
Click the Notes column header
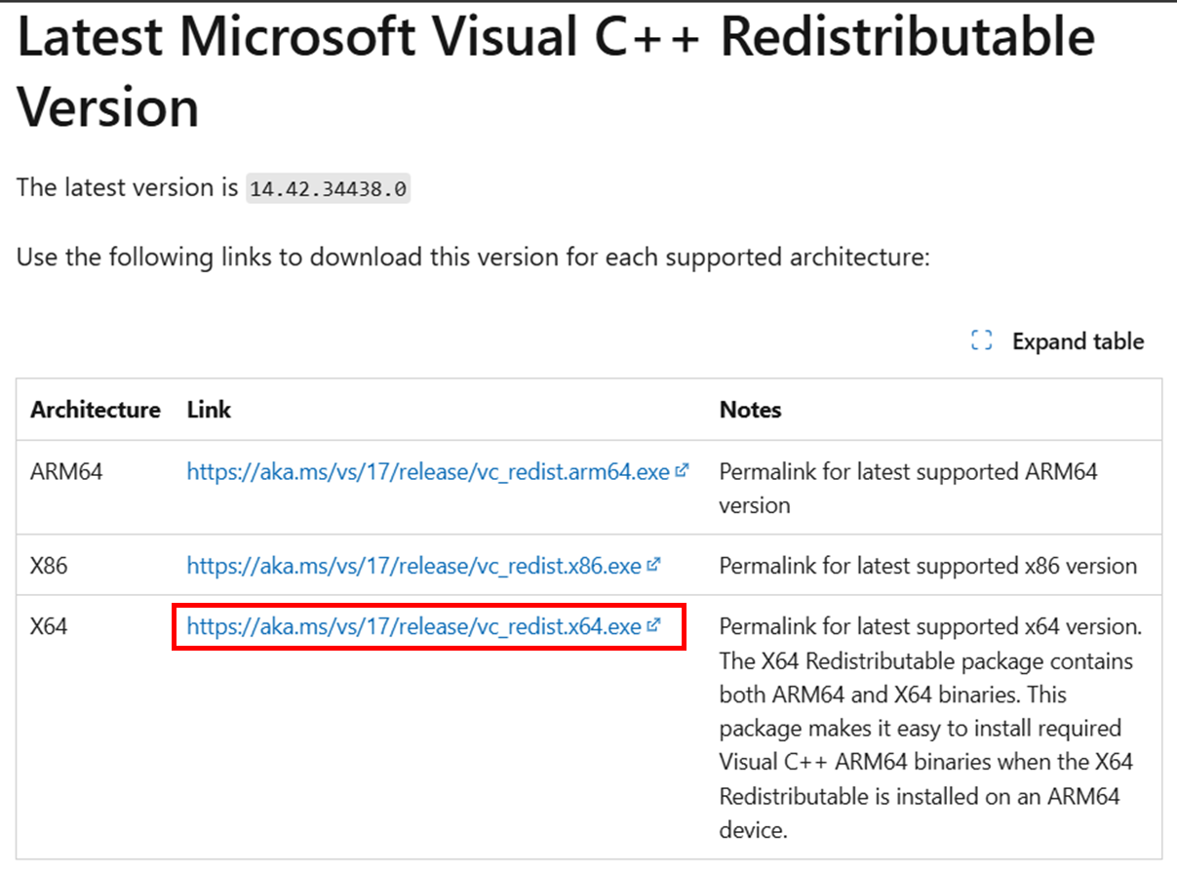(750, 410)
